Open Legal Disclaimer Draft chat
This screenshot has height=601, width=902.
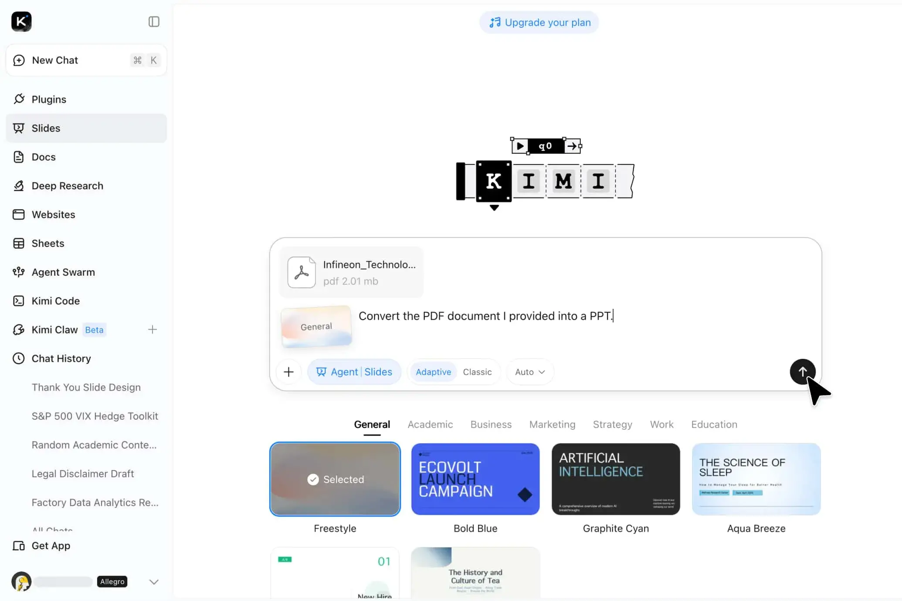click(83, 473)
